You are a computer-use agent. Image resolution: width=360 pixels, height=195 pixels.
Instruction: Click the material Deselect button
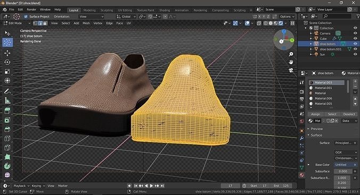(349, 114)
